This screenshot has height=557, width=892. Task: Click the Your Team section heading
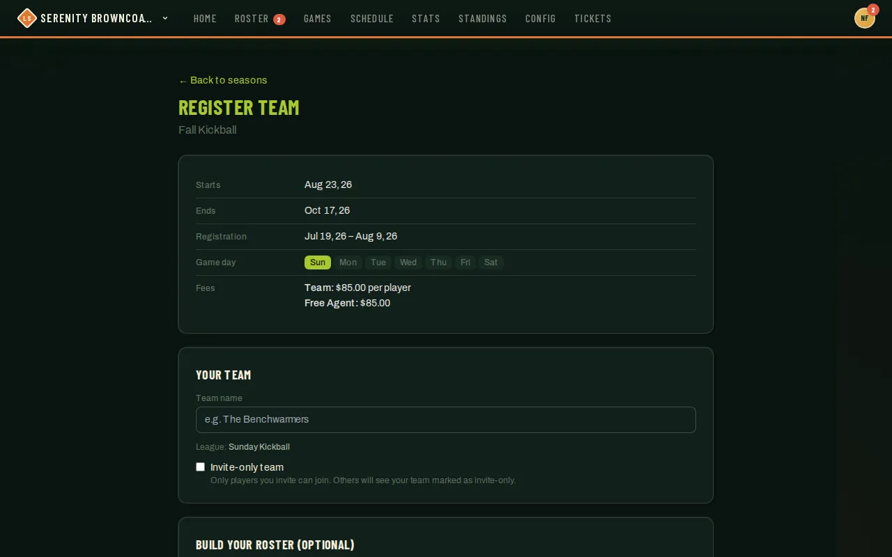(224, 375)
